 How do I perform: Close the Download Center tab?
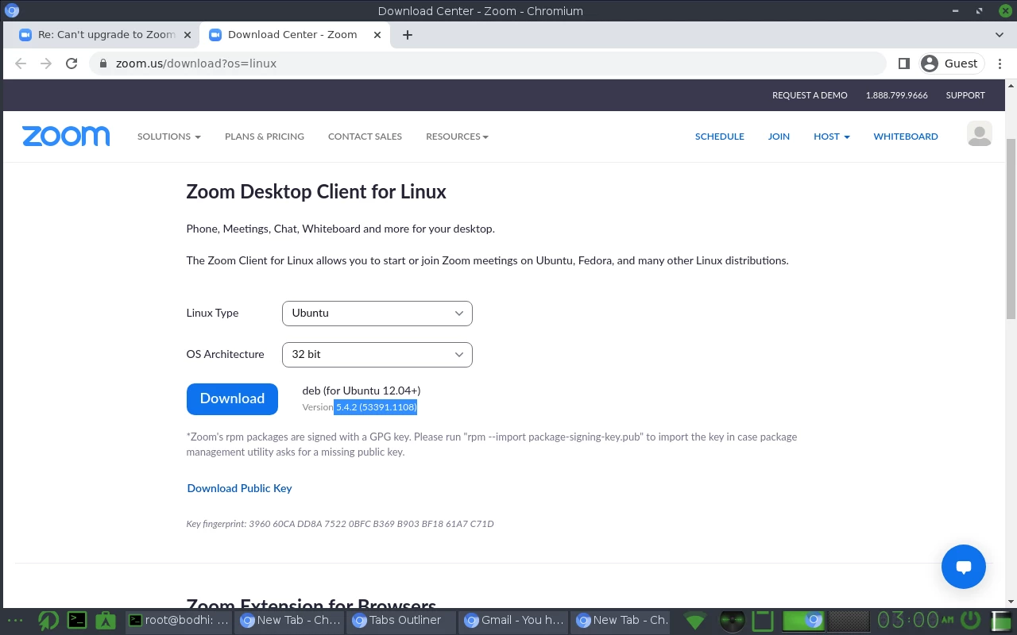coord(377,35)
